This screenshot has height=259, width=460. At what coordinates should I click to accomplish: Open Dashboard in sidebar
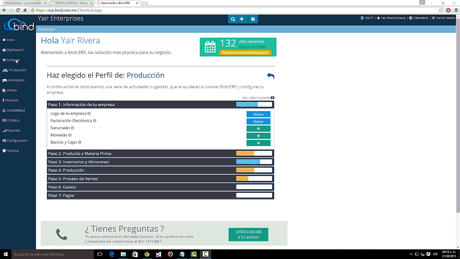point(13,50)
